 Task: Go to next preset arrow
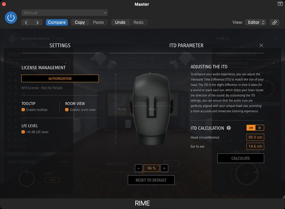(37, 22)
